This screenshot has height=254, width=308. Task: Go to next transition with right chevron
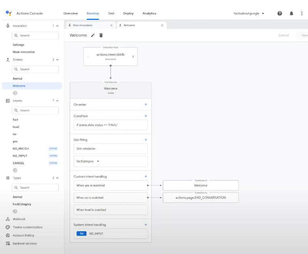133,57
